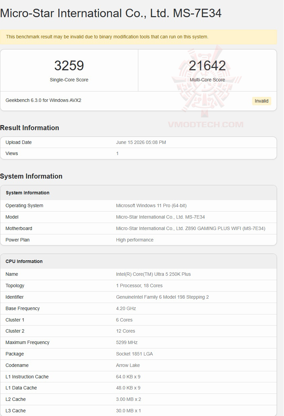The image size is (284, 416).
Task: Click the 'Single-Core Score' caption
Action: [69, 80]
